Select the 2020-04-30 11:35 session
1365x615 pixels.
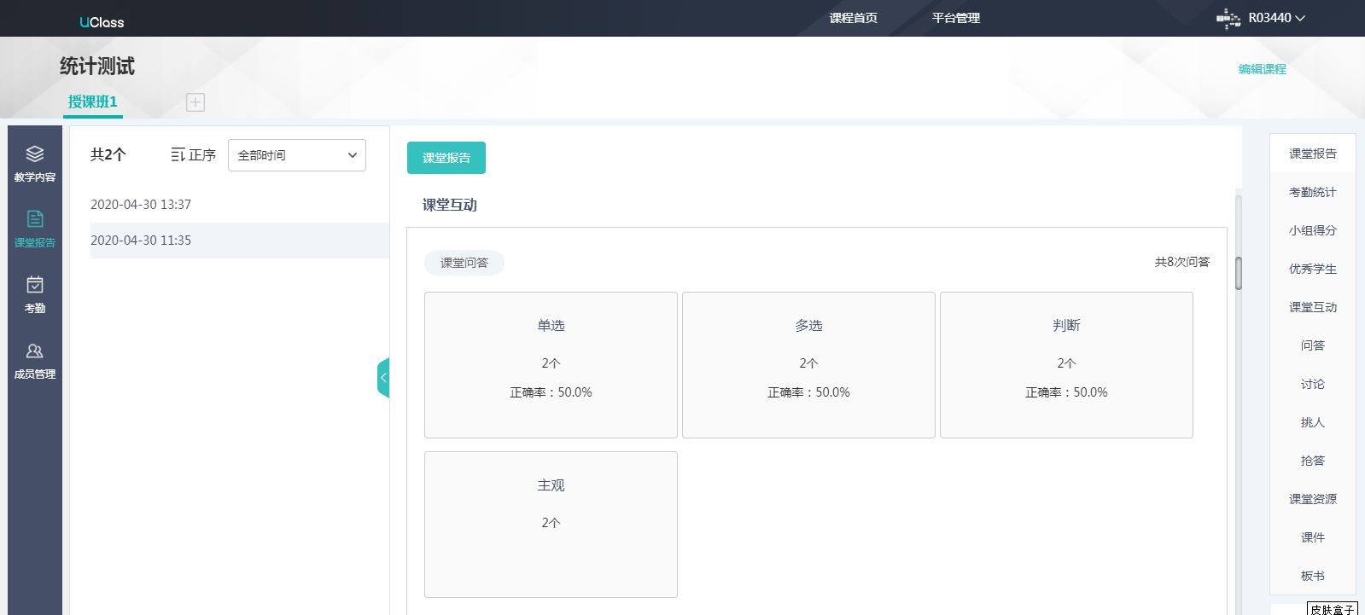point(240,241)
